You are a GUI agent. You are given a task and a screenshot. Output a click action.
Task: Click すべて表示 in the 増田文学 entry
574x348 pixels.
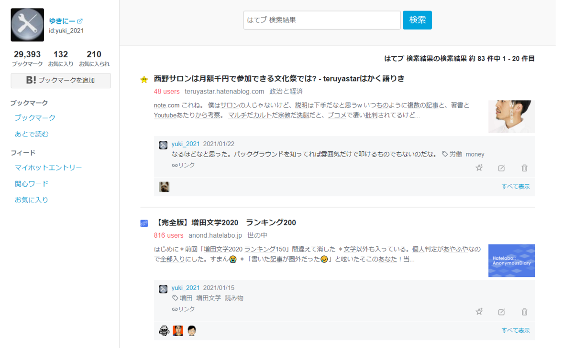pos(516,330)
